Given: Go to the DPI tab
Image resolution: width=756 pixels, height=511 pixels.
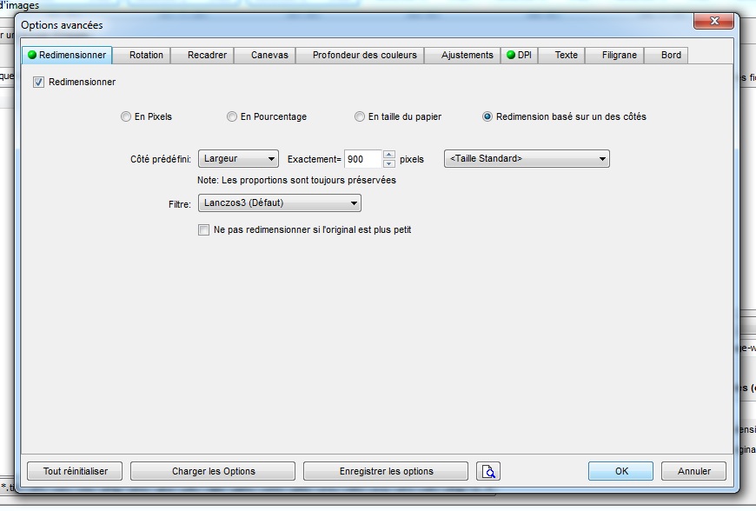Looking at the screenshot, I should tap(520, 55).
